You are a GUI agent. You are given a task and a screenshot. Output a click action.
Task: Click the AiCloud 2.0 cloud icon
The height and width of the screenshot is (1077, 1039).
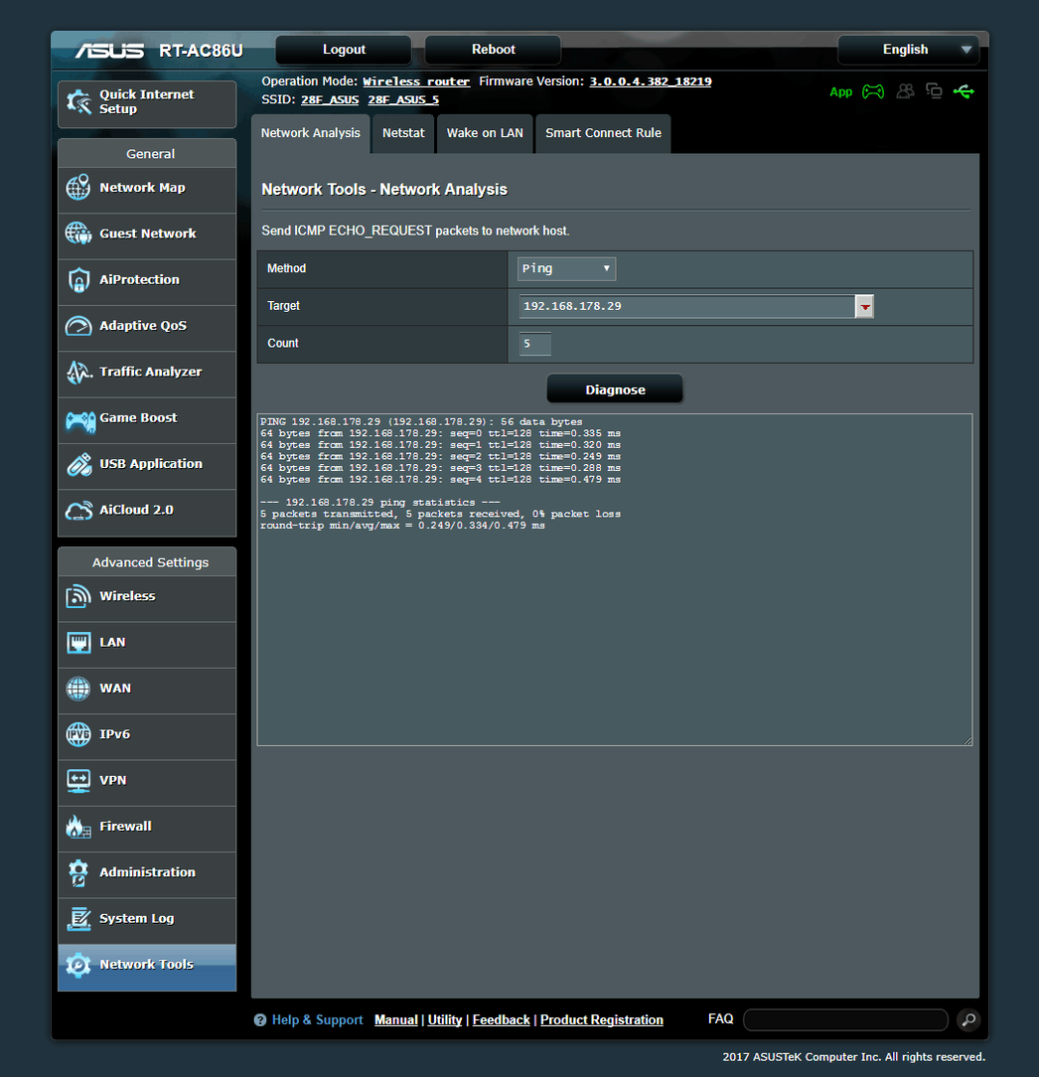(79, 511)
